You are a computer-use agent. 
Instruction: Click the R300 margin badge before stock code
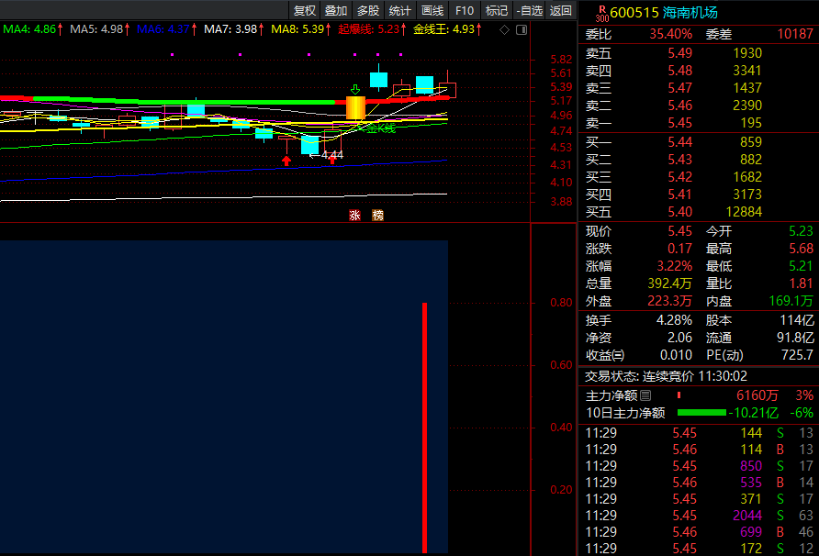click(601, 12)
